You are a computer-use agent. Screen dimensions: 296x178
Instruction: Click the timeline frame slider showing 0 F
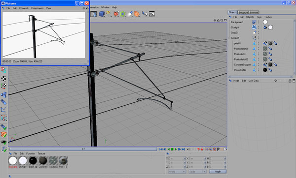[x=83, y=149]
